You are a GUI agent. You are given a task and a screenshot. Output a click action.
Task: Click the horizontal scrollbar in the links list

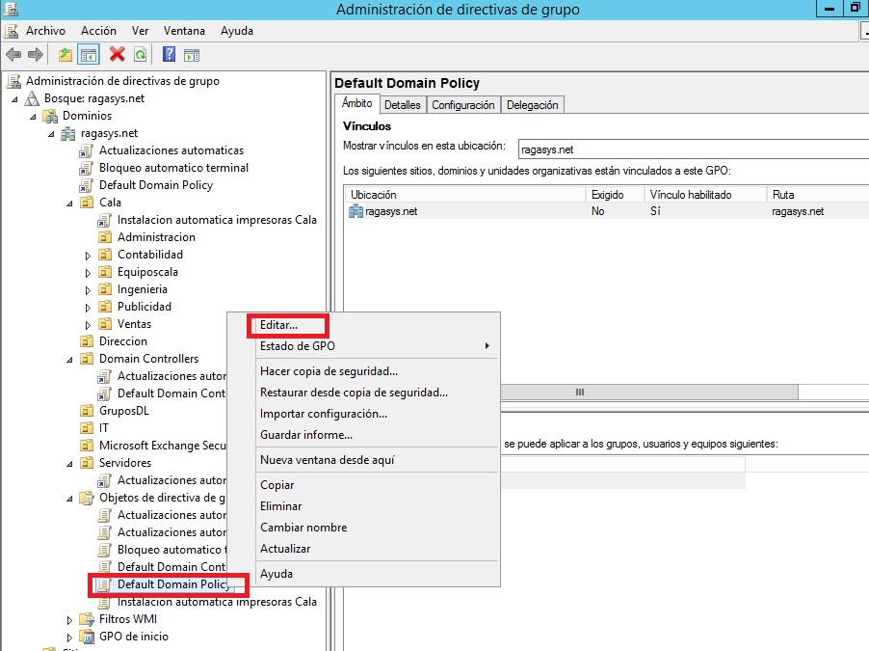649,393
